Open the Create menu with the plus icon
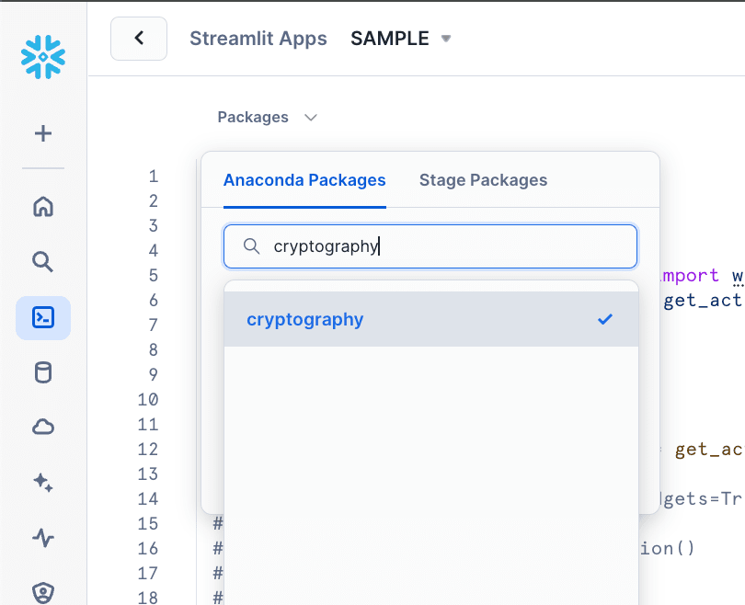 pyautogui.click(x=42, y=132)
